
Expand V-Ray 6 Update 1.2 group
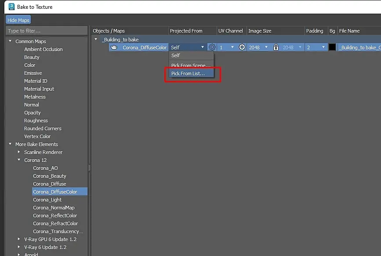(19, 247)
